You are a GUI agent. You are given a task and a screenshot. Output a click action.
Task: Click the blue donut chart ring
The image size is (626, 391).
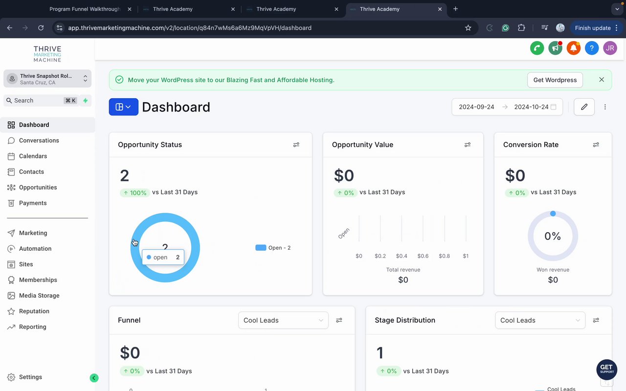165,218
